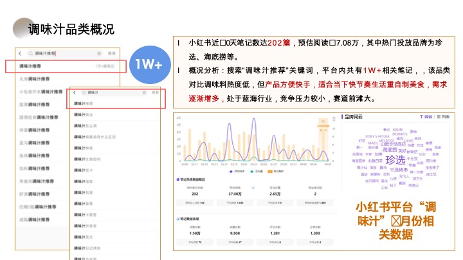Click highlighted 04.07 bar on chart
Image resolution: width=463 pixels, height=260 pixels.
click(323, 140)
